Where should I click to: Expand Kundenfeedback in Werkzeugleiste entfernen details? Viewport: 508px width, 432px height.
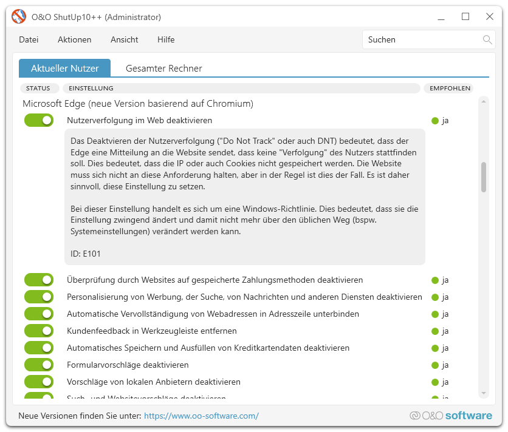[x=152, y=331]
